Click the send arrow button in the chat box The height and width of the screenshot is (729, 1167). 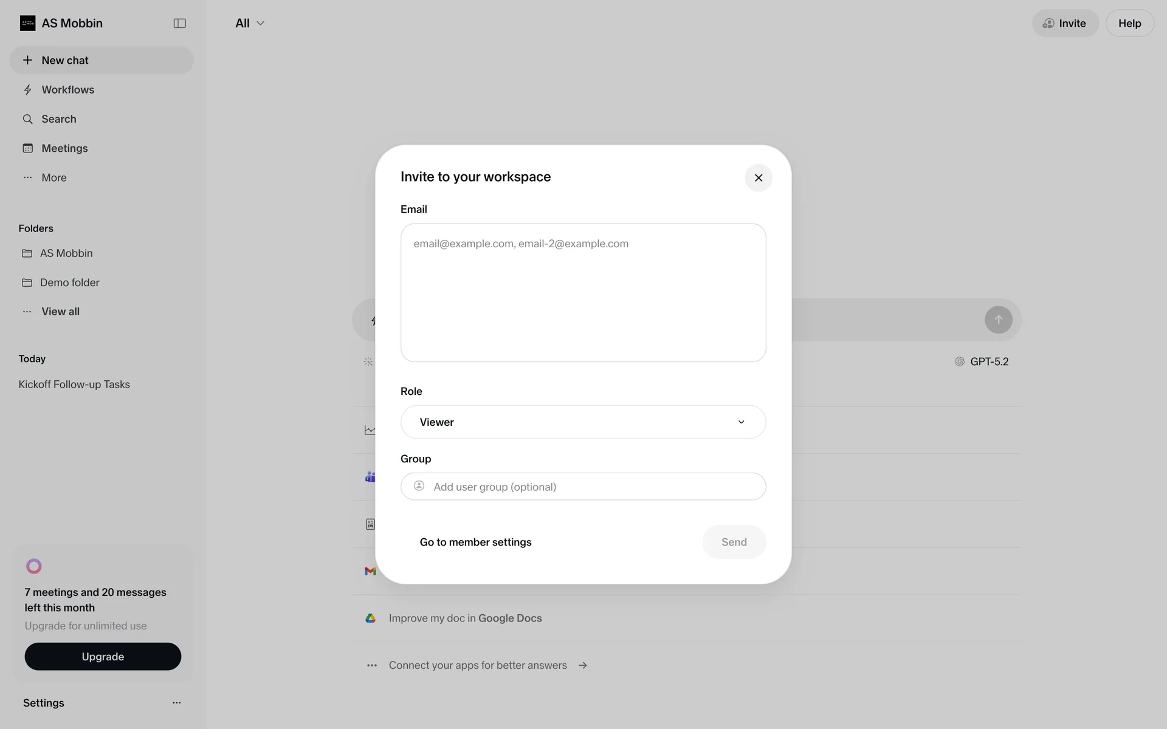[x=998, y=320]
